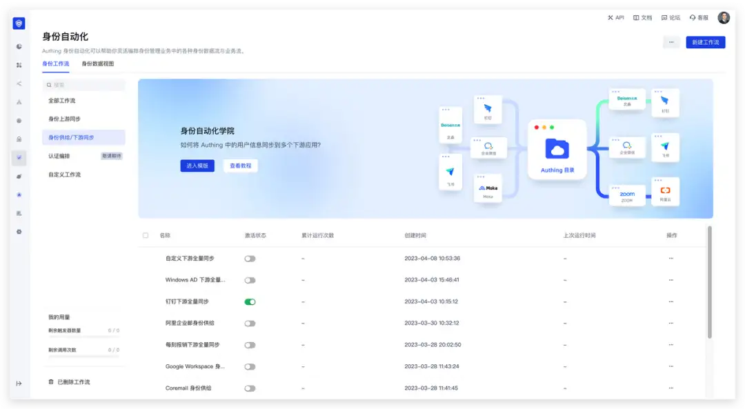Open the 钉钉下游全量同步 workflow name
The image size is (745, 409).
pos(187,301)
